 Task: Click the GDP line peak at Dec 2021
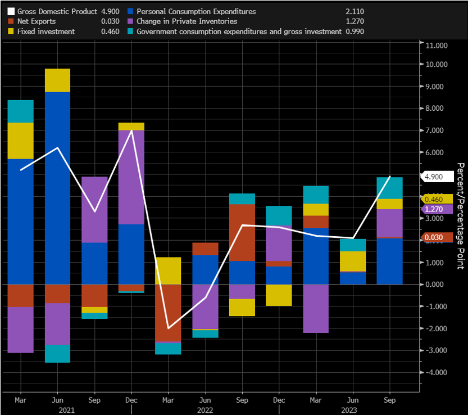click(131, 130)
